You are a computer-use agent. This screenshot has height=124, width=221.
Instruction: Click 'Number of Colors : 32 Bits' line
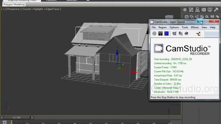click(167, 84)
